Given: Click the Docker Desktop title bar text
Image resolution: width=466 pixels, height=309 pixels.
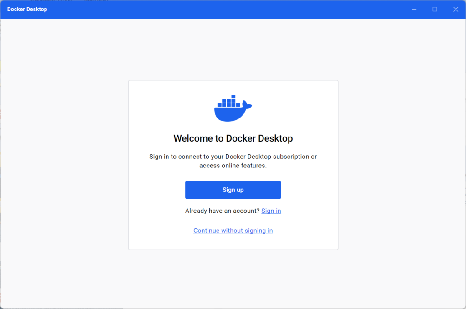Looking at the screenshot, I should (27, 9).
